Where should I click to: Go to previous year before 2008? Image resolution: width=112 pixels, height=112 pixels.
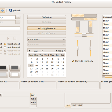(56, 51)
